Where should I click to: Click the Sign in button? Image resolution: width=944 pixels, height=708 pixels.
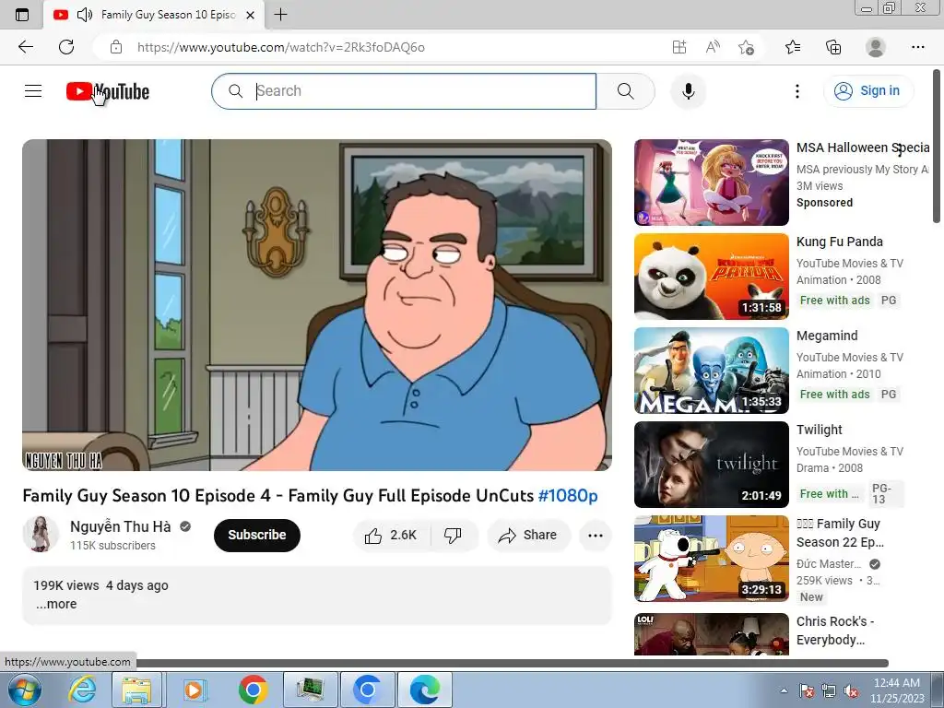[867, 91]
